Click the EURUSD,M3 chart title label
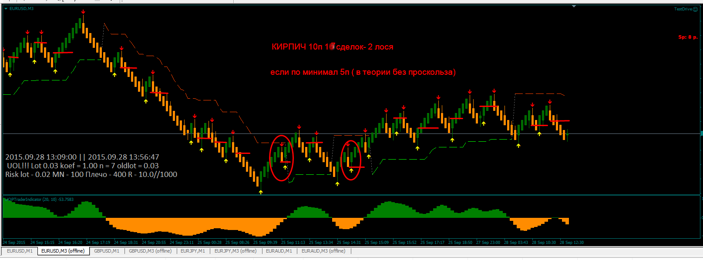 (21, 9)
